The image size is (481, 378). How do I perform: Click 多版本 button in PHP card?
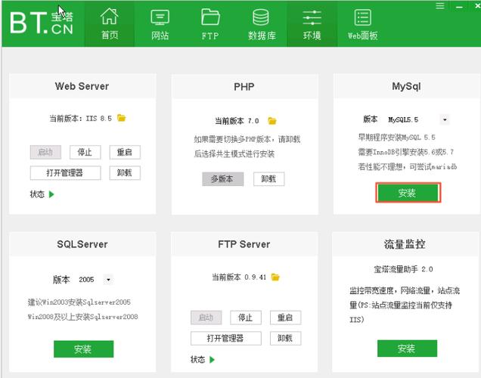click(222, 179)
